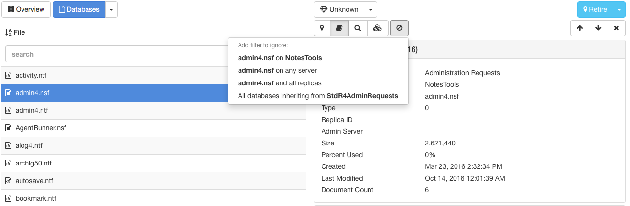Viewport: 630px width, 206px height.
Task: Click the file icon beside admin4.ntf
Action: tap(8, 110)
